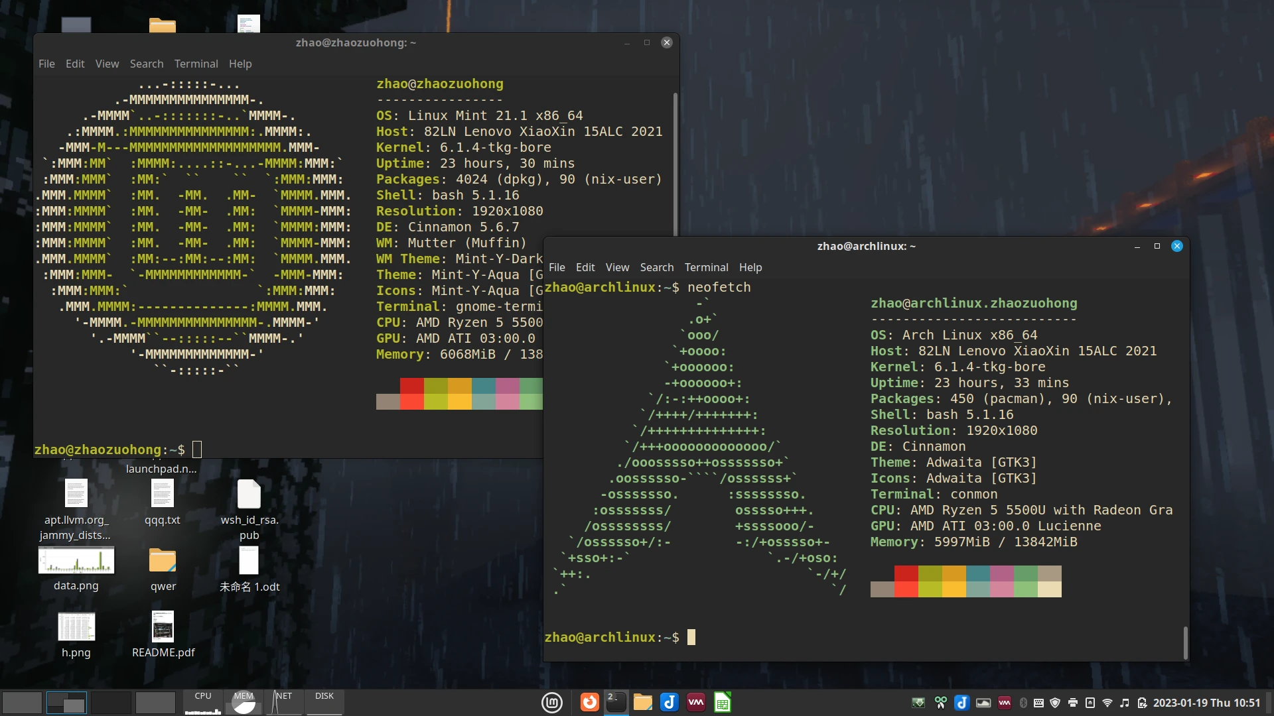Click the CPU monitor applet
1274x716 pixels.
203,702
